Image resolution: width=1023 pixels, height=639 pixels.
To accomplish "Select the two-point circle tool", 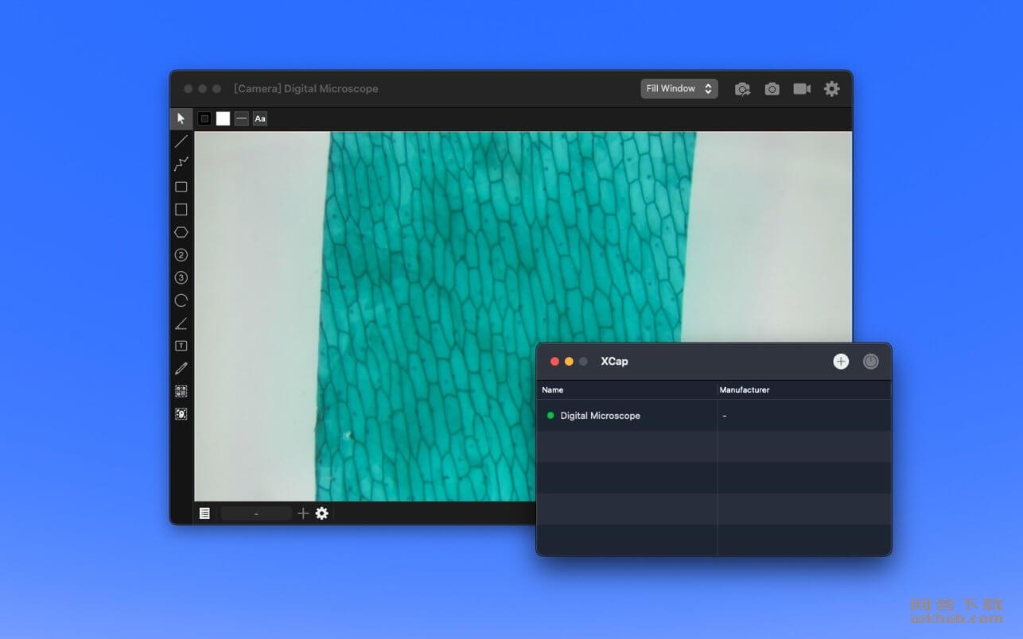I will 181,255.
